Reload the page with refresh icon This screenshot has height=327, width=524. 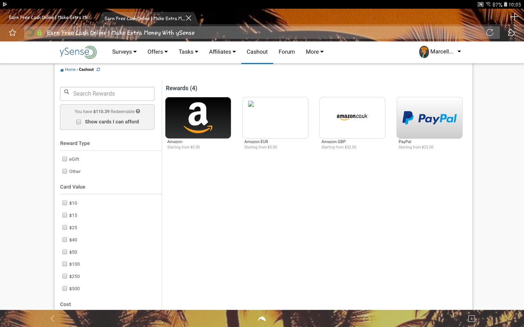click(x=490, y=33)
